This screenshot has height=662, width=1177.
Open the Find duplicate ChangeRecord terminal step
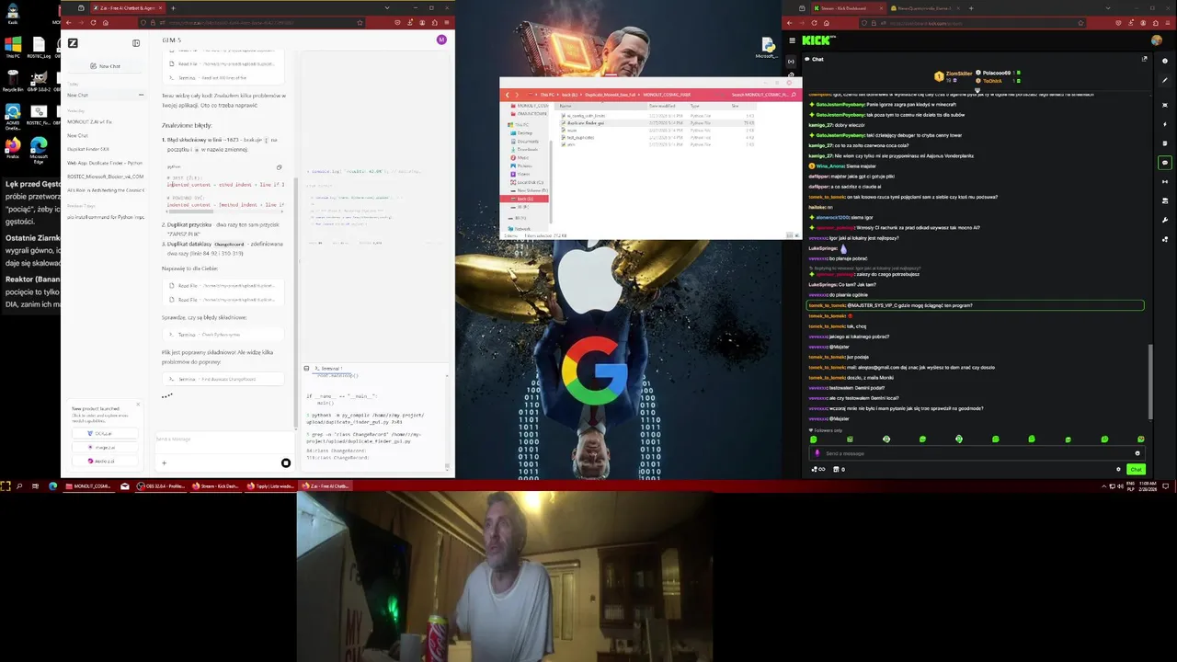[x=223, y=379]
